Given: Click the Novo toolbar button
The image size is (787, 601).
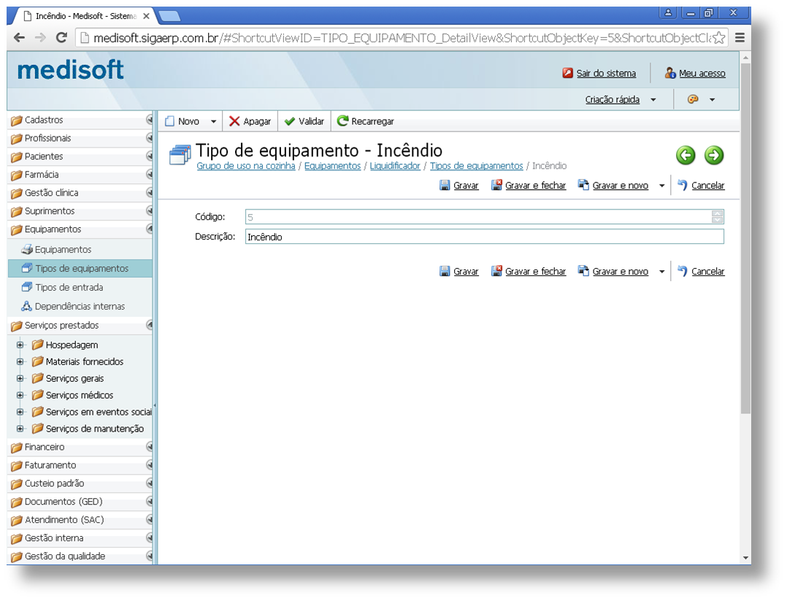Looking at the screenshot, I should pyautogui.click(x=183, y=121).
